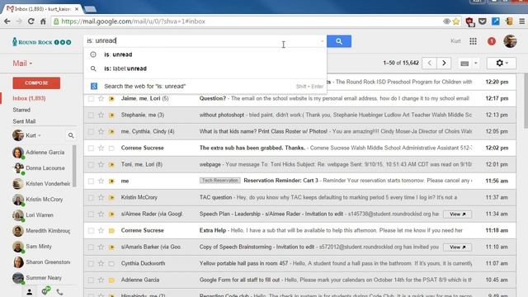Click the Round Rock logo

[x=42, y=42]
